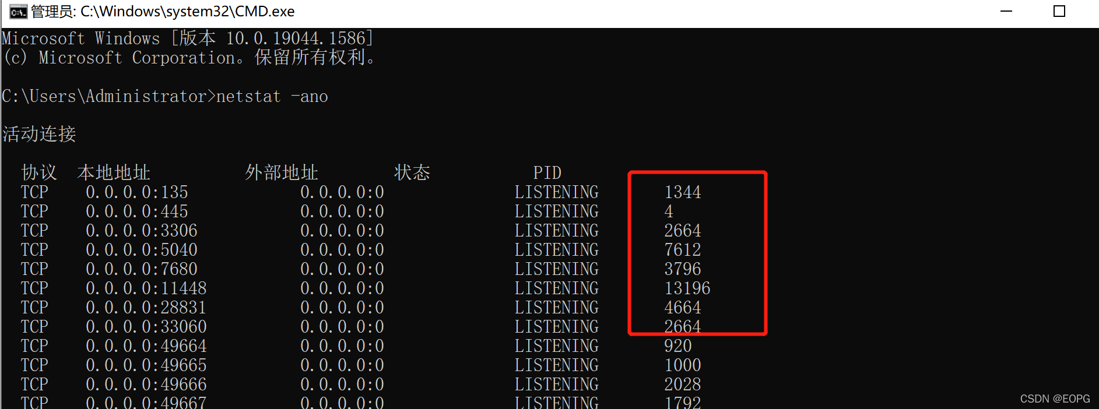
Task: Click TCP protocol in port 135 row
Action: click(34, 192)
